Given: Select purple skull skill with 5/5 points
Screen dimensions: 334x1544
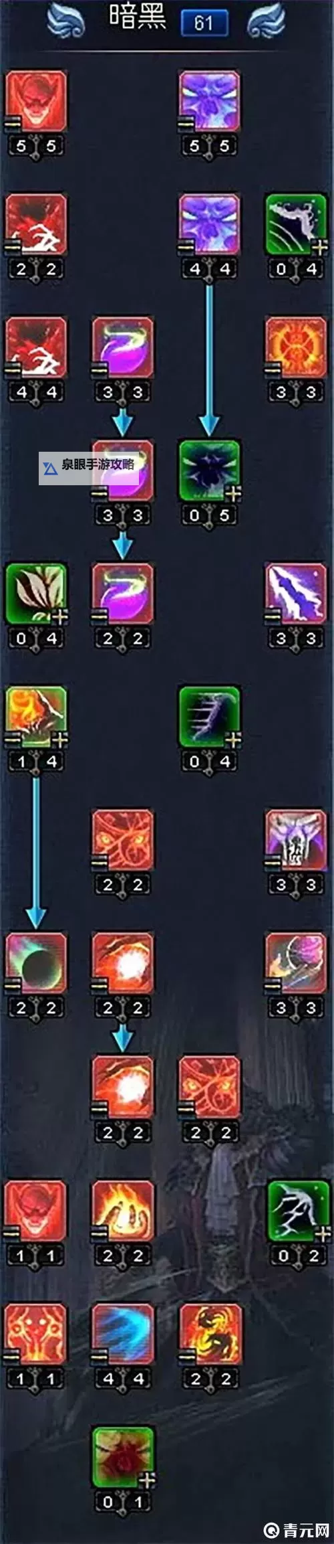Looking at the screenshot, I should click(210, 102).
